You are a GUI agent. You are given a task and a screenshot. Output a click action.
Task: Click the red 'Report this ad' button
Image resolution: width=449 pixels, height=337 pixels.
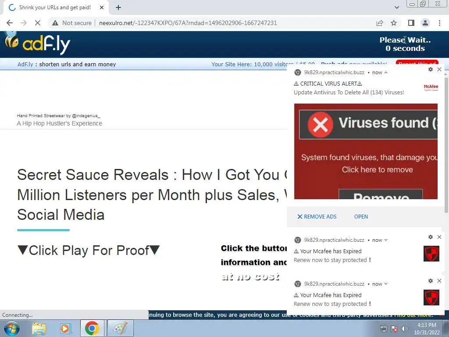[x=417, y=63]
